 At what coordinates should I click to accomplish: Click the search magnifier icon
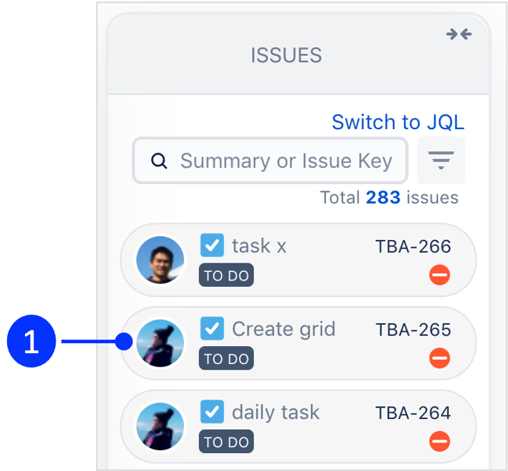160,161
